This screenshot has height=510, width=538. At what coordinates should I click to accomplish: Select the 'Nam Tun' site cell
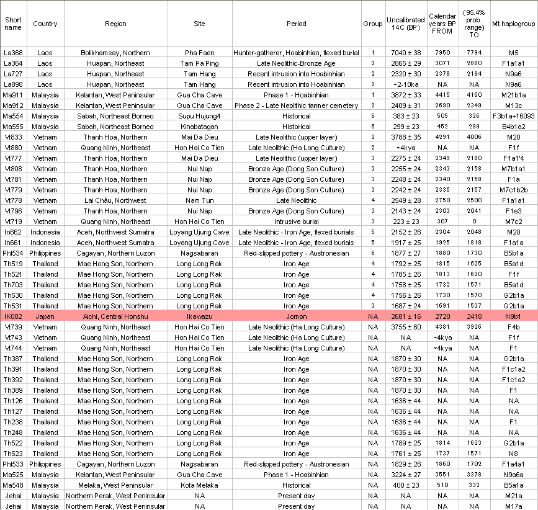[x=200, y=200]
